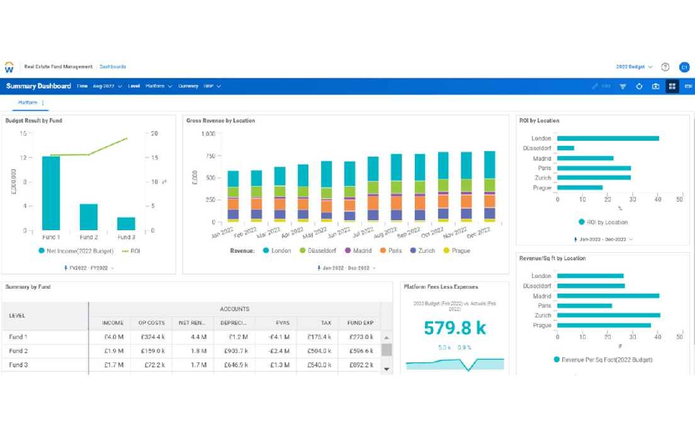Click Madrid bar in Revenue/Sq ft chart

click(x=608, y=296)
